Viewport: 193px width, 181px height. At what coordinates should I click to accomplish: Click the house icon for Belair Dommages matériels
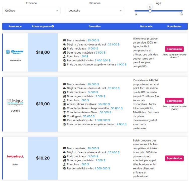coord(65,160)
